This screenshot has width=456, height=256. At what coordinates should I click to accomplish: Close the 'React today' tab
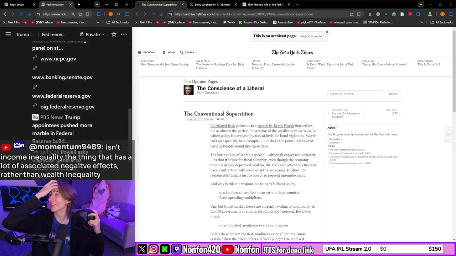point(34,5)
